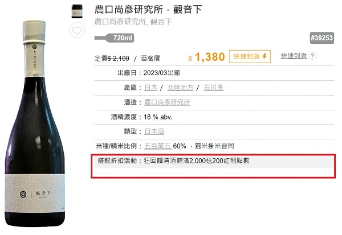The image size is (342, 235).
Task: Open the 農口尚彥研究所 brewery link
Action: click(167, 102)
